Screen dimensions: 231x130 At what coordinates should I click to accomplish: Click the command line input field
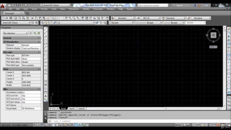139,121
